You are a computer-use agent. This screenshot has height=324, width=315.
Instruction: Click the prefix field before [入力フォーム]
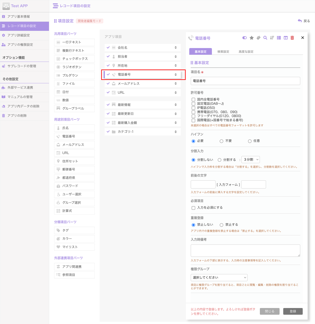point(203,185)
